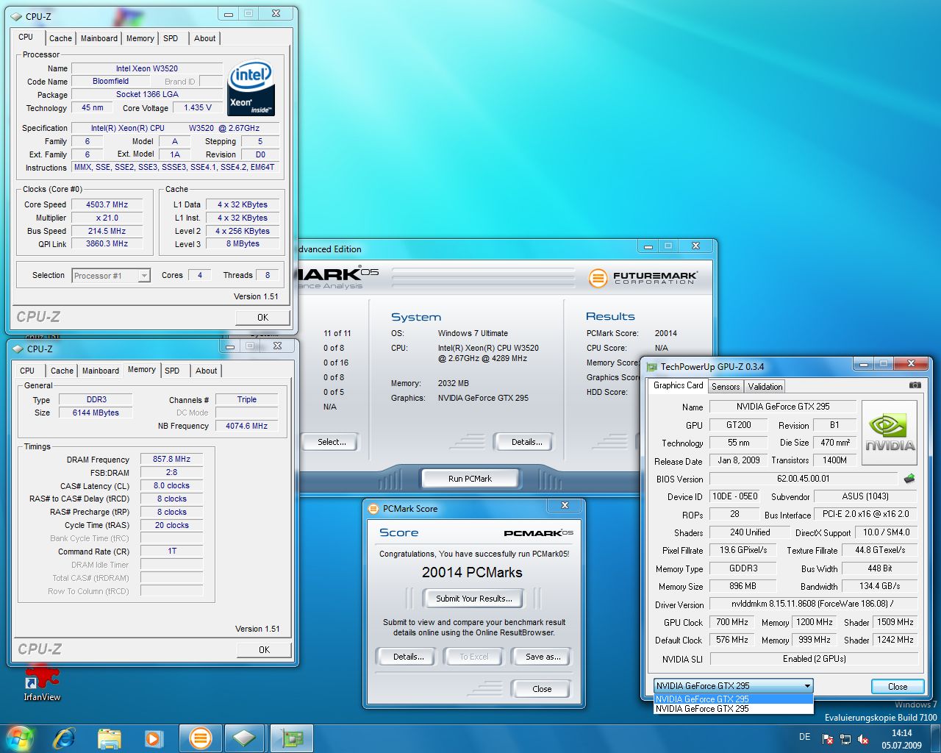Switch to Mainboard tab in top CPU-Z window
The height and width of the screenshot is (753, 941).
click(99, 38)
